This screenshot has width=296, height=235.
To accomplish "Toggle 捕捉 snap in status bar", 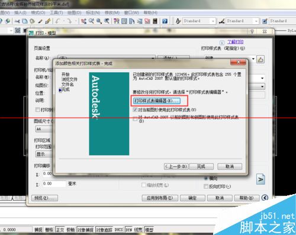I will (x=38, y=230).
